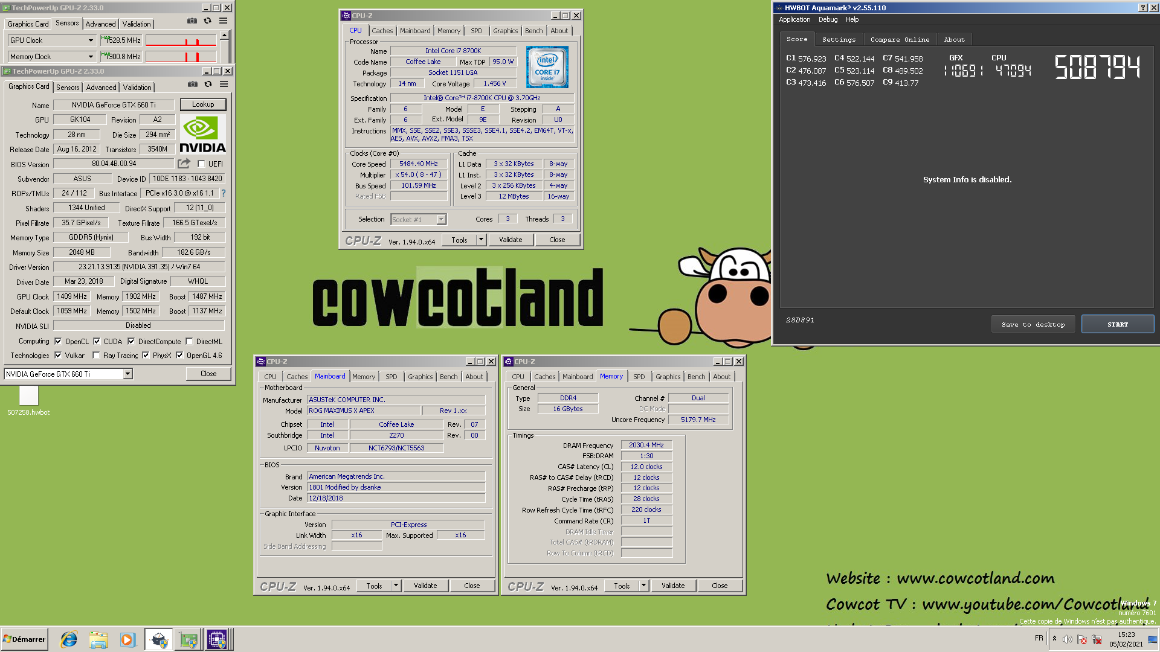Toggle OpenCL checkbox

tap(58, 341)
